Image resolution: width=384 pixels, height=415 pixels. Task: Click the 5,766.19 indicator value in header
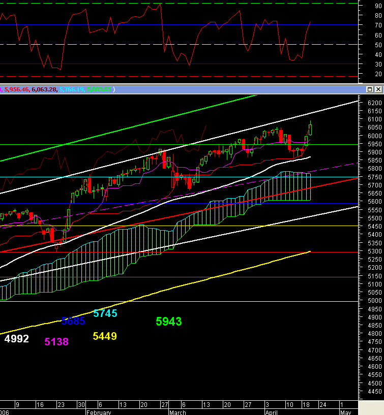click(72, 89)
